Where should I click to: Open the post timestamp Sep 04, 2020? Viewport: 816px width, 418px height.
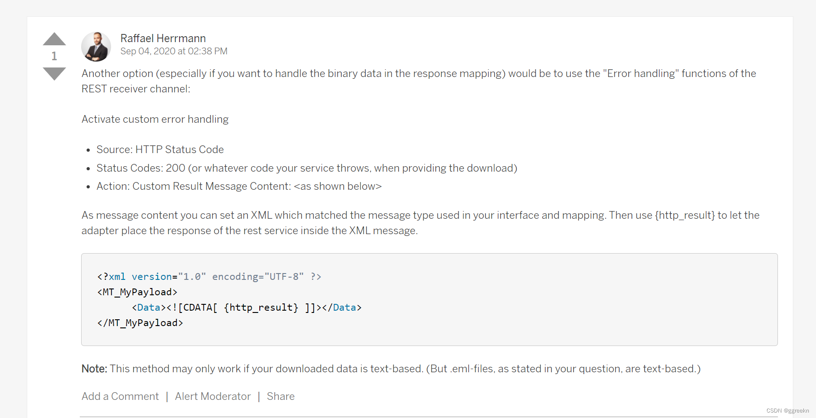pos(174,51)
